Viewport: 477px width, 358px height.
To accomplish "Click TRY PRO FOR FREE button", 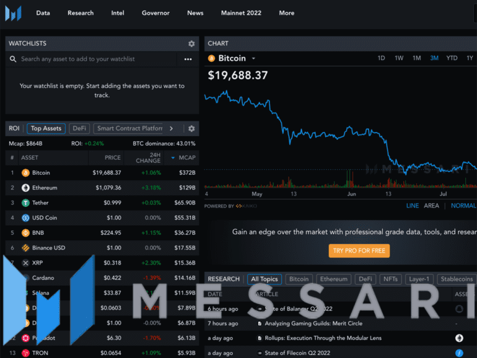I will pyautogui.click(x=359, y=251).
